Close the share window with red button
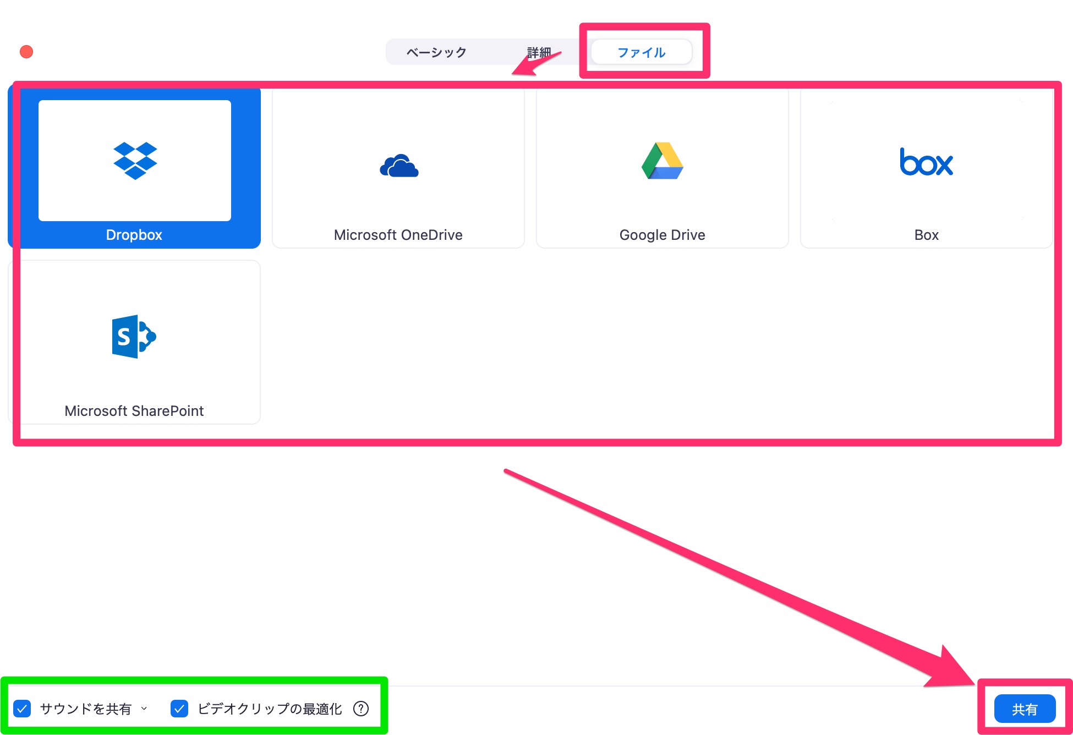Screen dimensions: 1073x735 26,52
